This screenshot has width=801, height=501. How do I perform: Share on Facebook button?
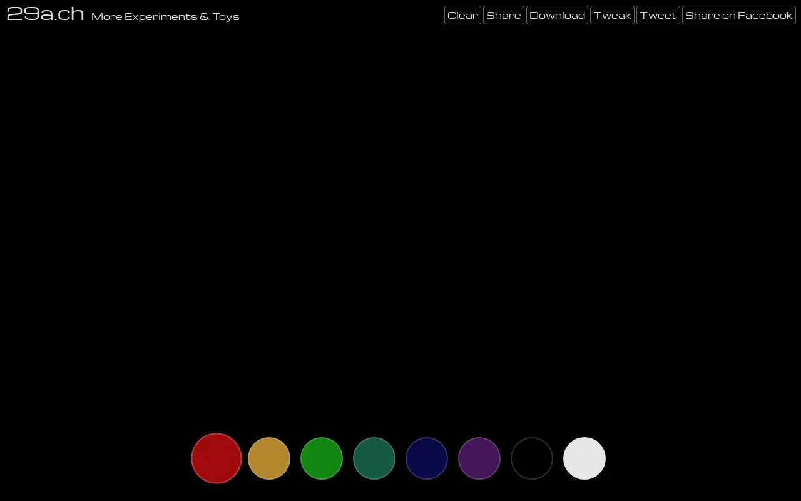739,15
